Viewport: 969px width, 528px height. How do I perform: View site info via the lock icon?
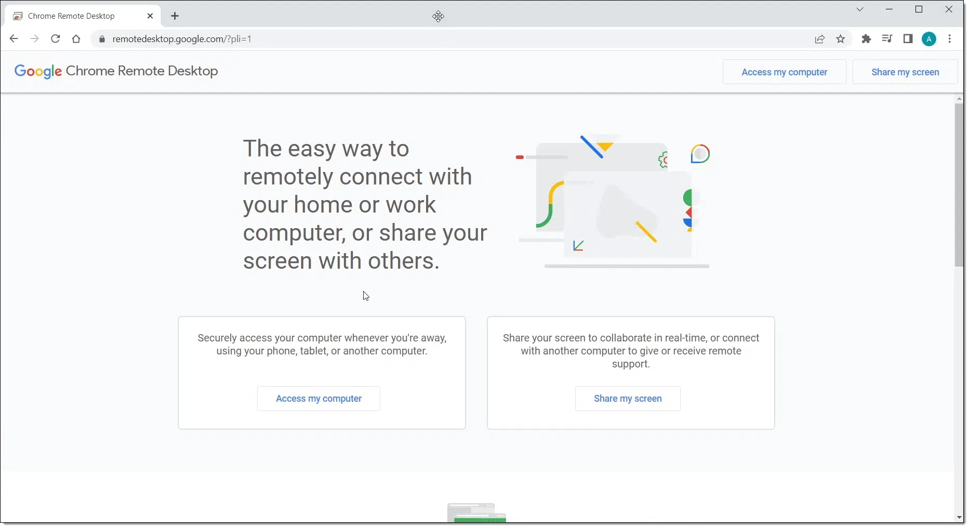pyautogui.click(x=102, y=39)
